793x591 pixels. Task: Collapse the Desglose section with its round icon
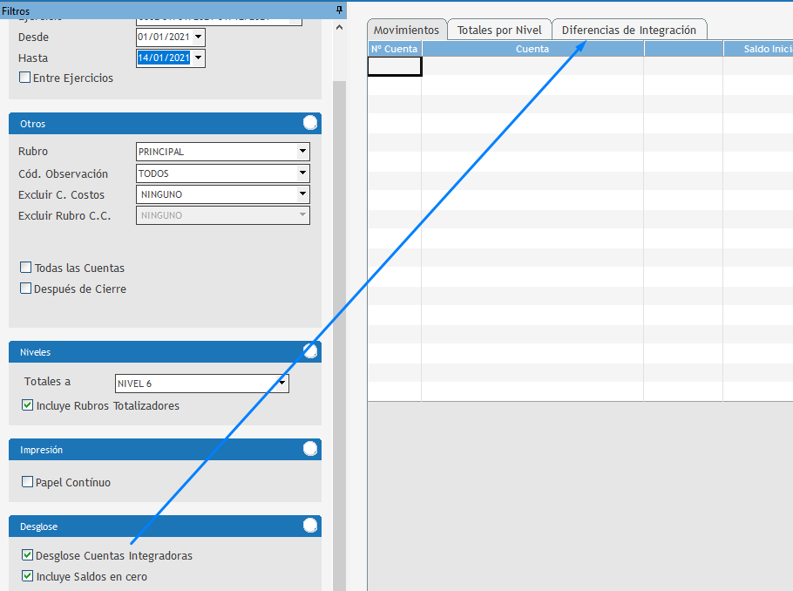(x=310, y=526)
